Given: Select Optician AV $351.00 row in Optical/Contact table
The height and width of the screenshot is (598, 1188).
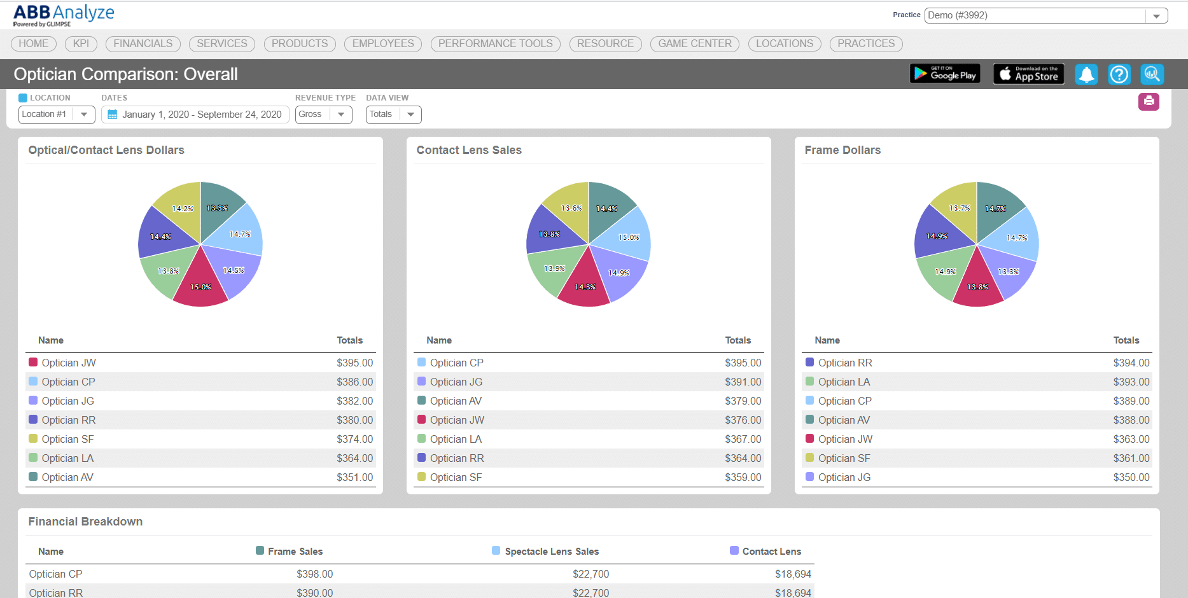Looking at the screenshot, I should click(200, 477).
